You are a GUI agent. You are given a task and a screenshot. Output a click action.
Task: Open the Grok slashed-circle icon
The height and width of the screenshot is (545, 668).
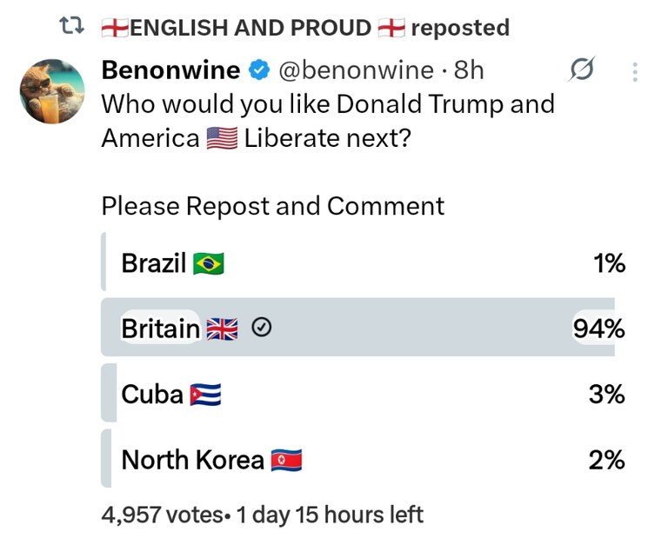[580, 71]
